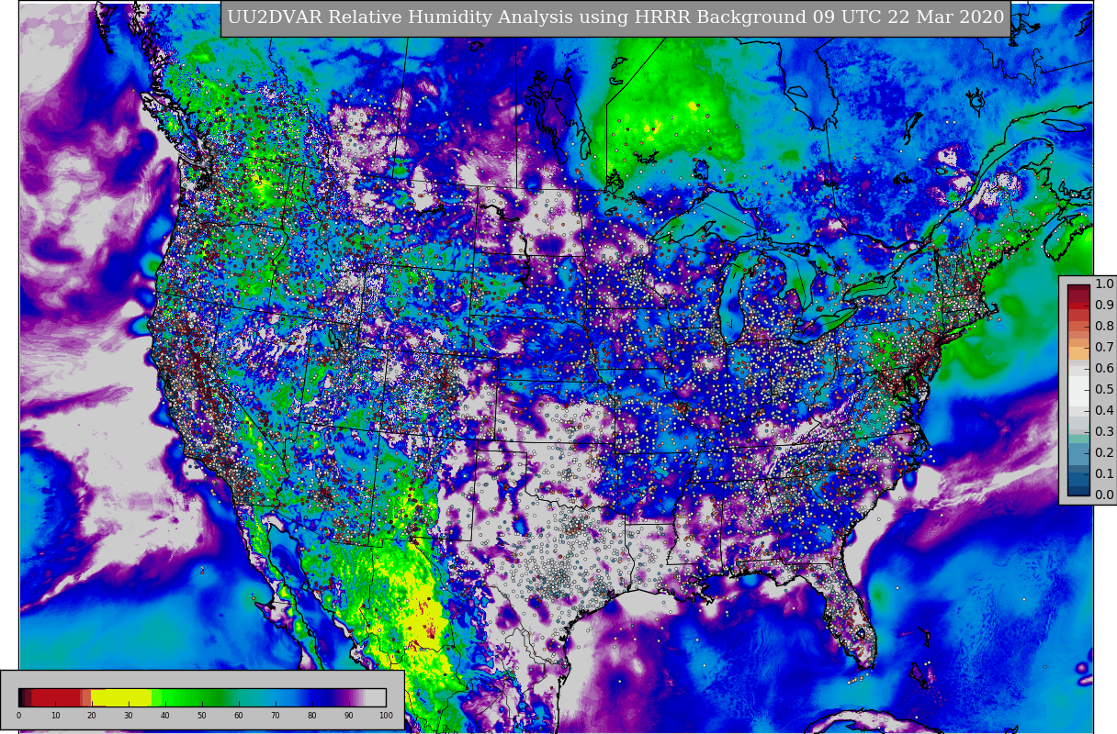Viewport: 1117px width, 734px height.
Task: Click the 0.7 label on right colorbar
Action: tap(1104, 348)
